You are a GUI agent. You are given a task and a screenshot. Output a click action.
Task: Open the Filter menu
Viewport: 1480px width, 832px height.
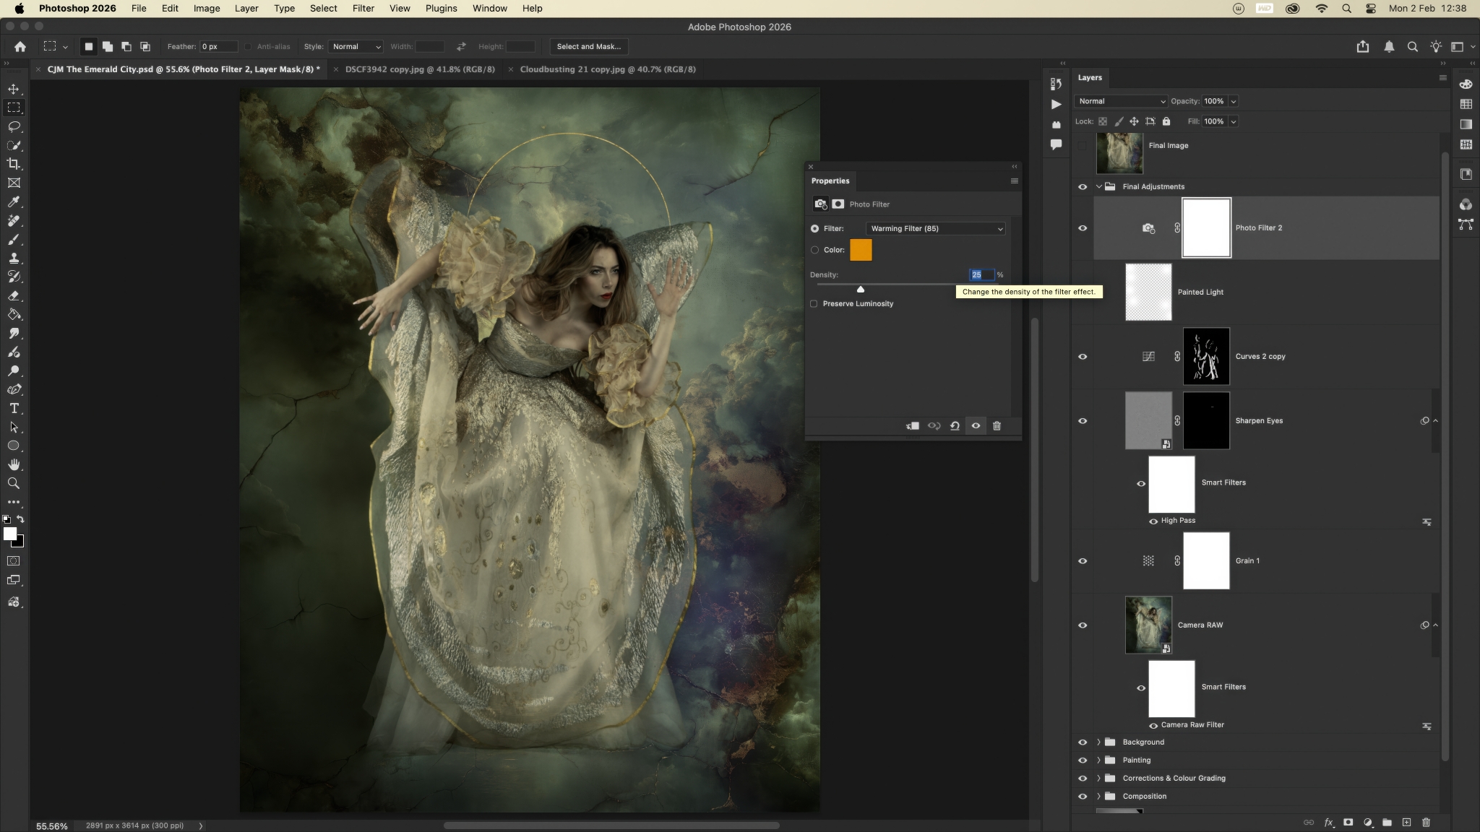tap(363, 9)
